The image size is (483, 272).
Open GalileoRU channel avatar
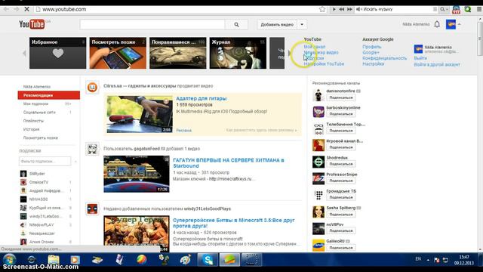(318, 245)
